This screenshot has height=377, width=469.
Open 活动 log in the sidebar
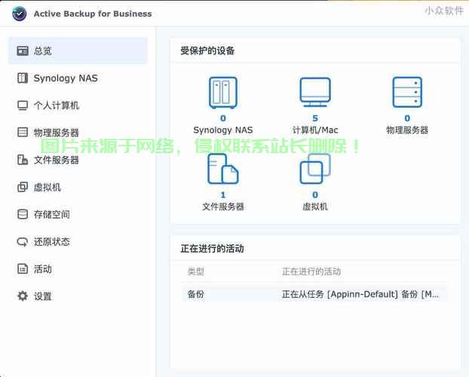coord(78,268)
